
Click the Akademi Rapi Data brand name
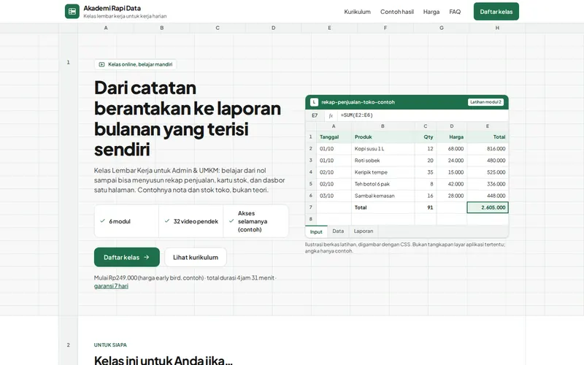click(x=112, y=8)
